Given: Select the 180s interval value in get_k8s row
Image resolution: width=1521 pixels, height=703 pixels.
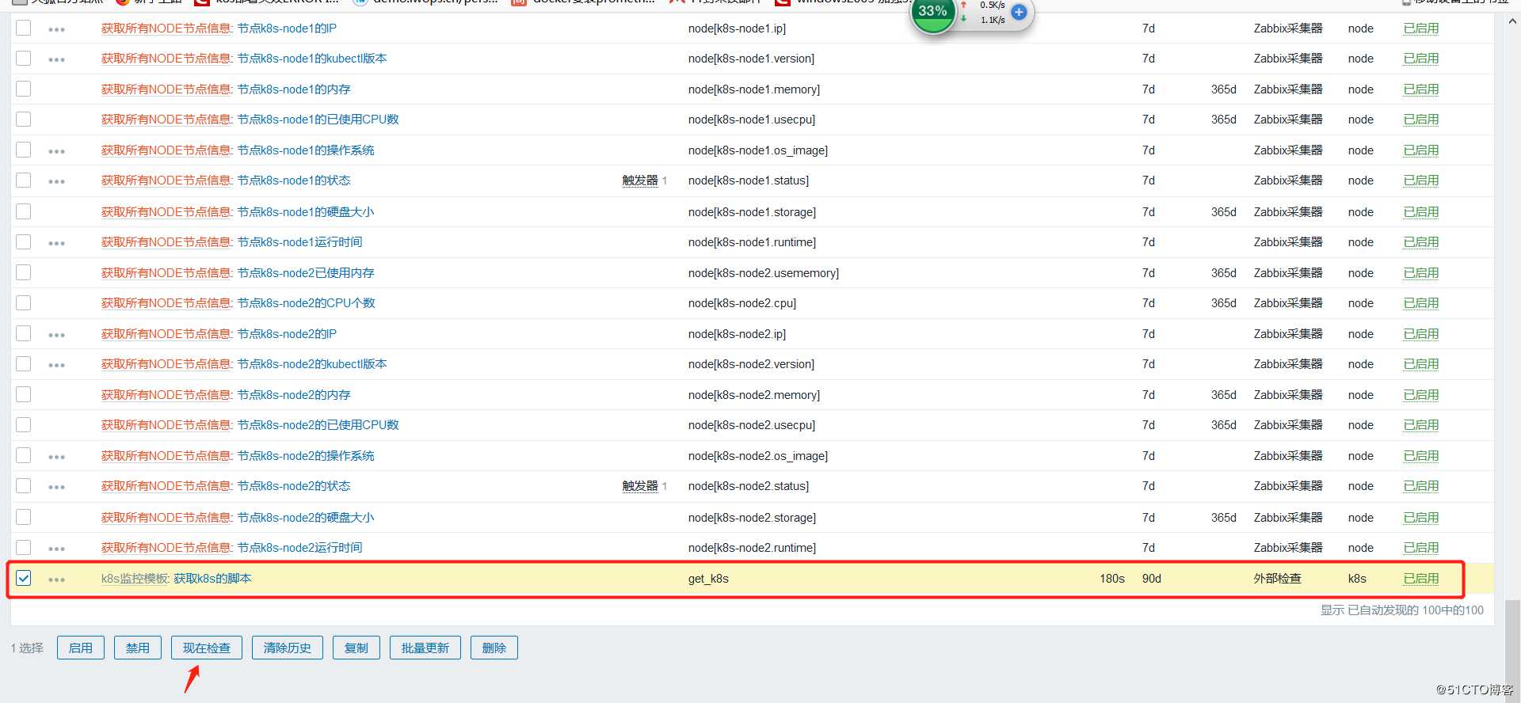Looking at the screenshot, I should click(1112, 579).
